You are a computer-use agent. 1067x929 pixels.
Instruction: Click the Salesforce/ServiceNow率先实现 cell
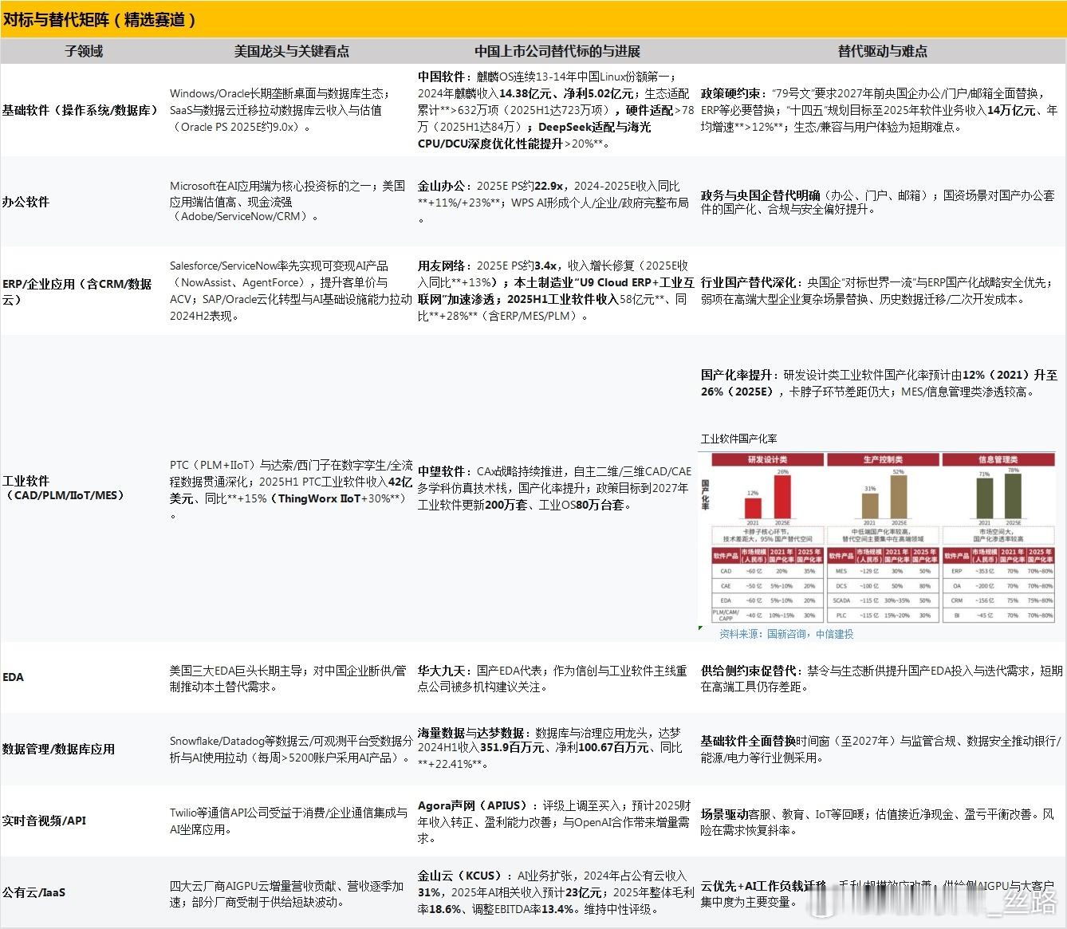[290, 290]
